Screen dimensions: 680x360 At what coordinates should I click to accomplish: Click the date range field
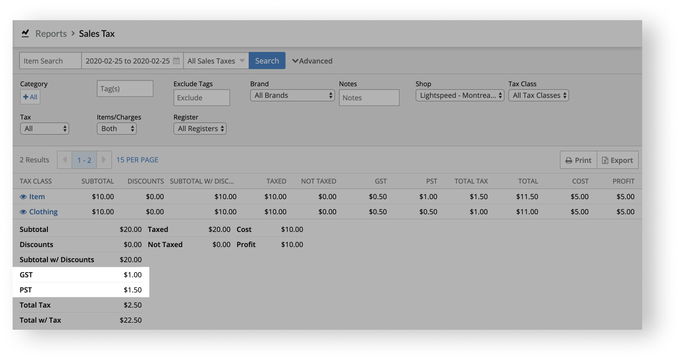[132, 61]
